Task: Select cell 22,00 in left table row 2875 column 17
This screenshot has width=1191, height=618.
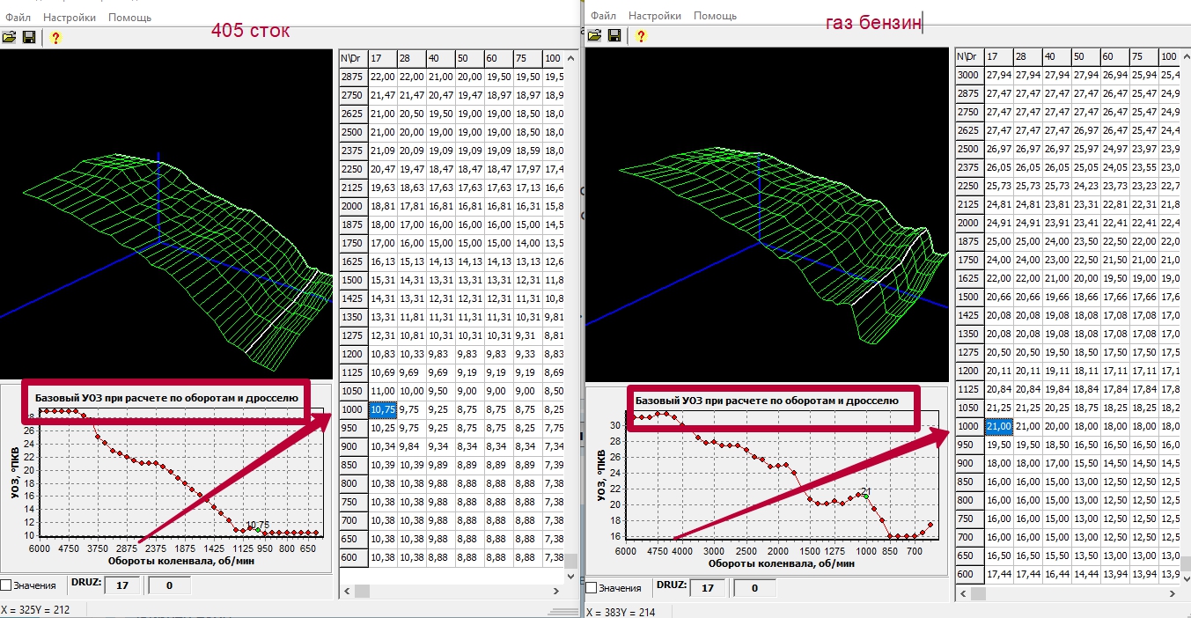Action: tap(383, 77)
